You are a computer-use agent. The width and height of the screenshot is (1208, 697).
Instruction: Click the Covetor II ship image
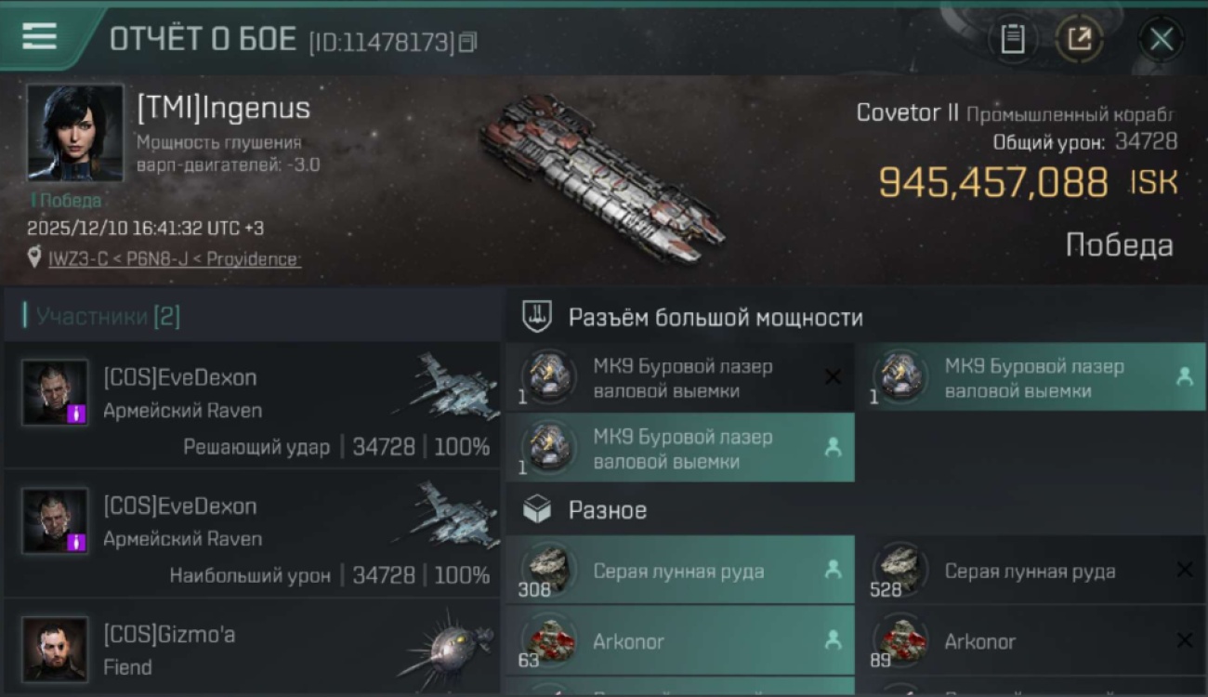(x=602, y=178)
